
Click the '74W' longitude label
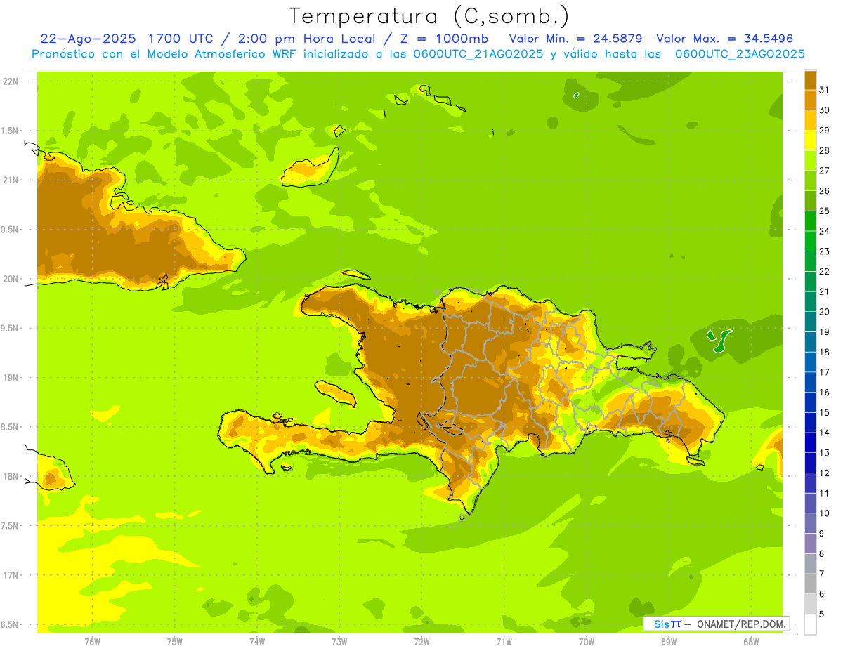[257, 642]
